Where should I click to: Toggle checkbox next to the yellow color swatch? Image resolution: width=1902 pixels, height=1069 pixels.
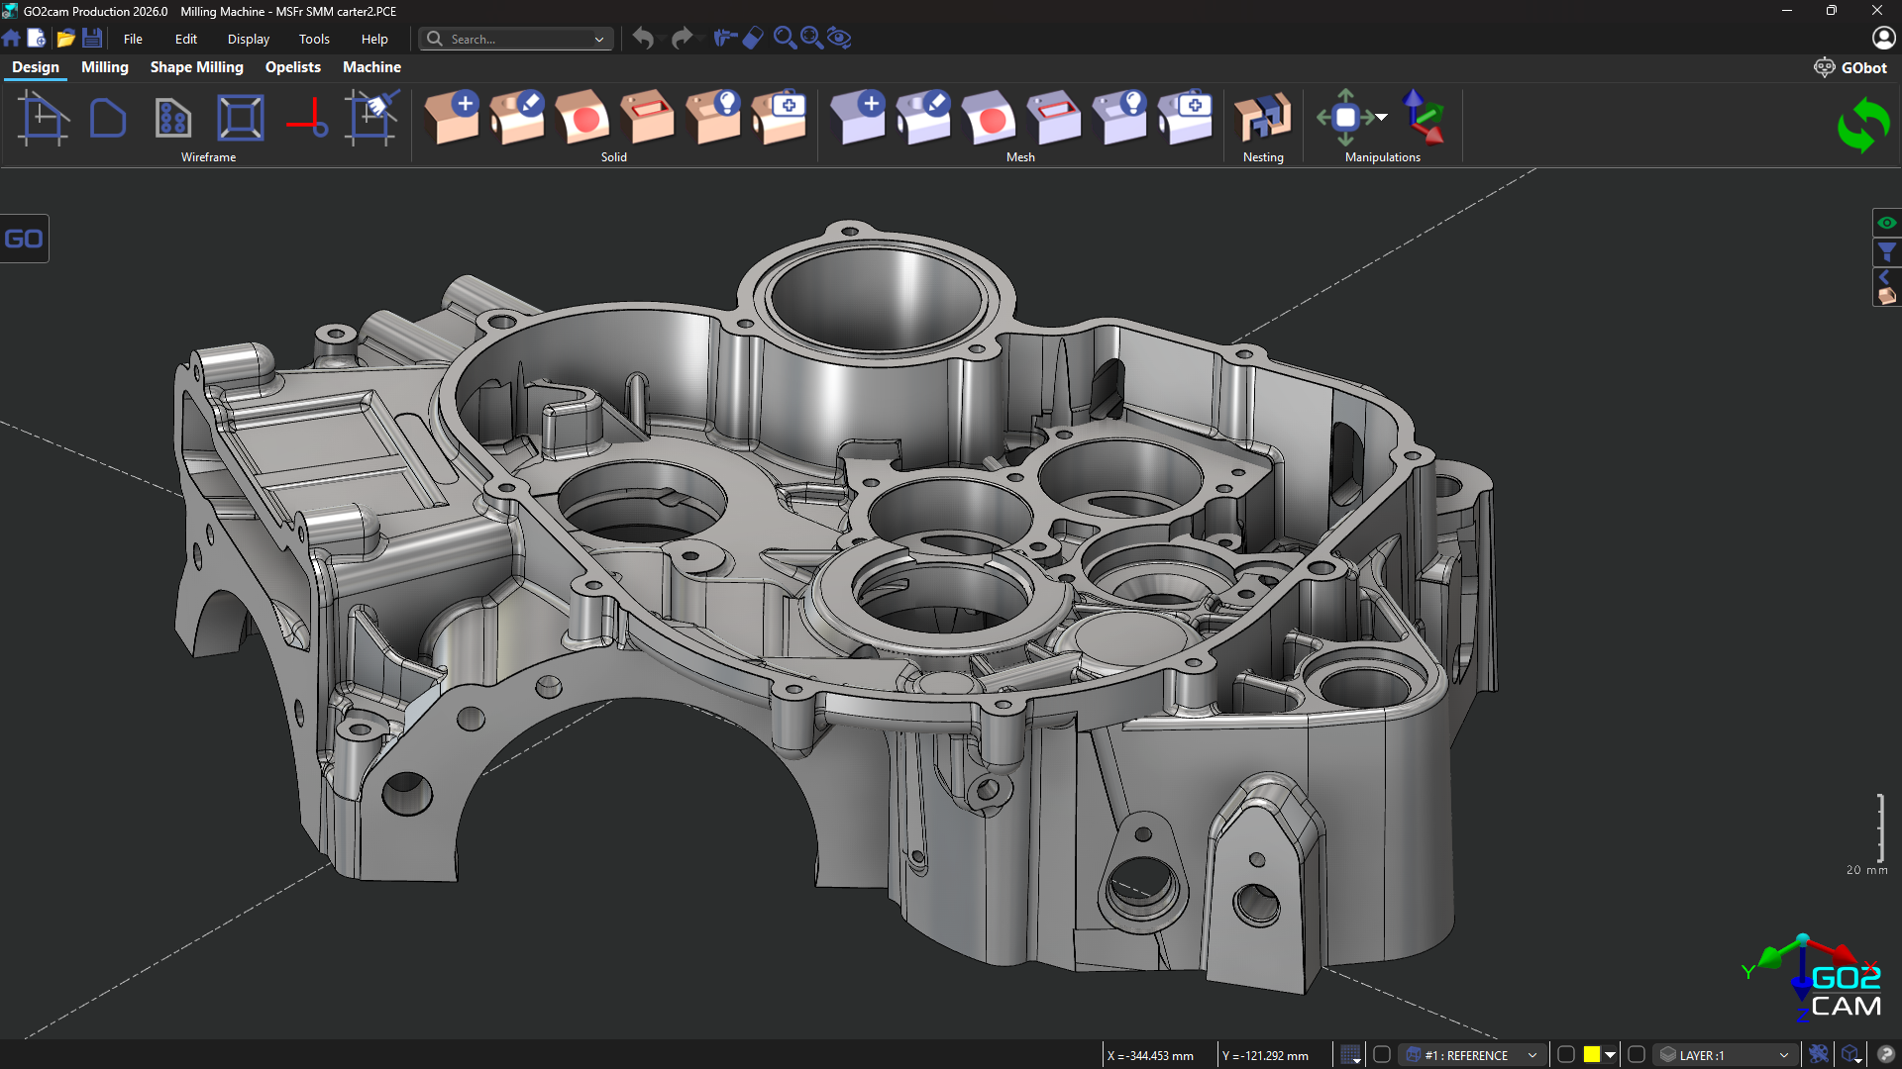click(x=1566, y=1055)
